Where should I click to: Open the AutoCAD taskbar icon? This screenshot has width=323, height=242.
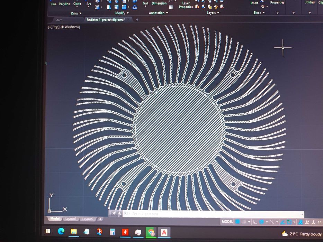coord(164,233)
